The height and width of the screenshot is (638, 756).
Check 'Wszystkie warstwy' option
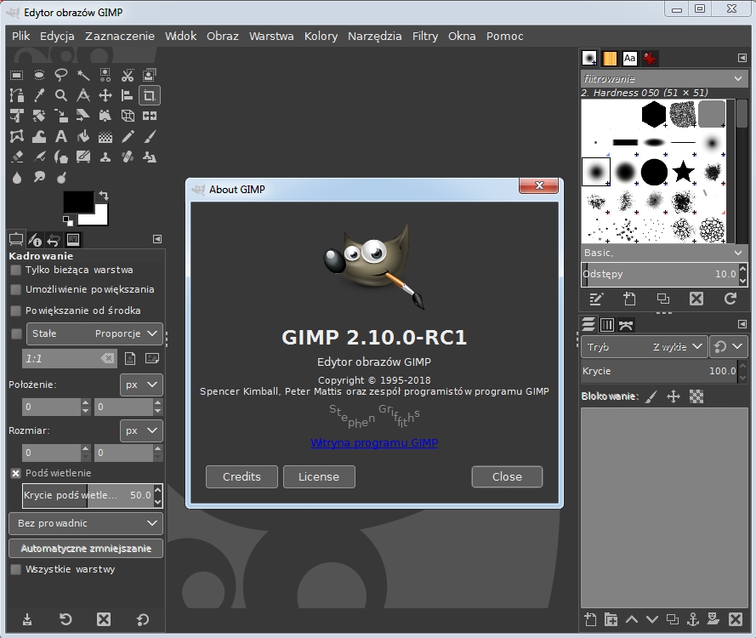click(x=15, y=569)
